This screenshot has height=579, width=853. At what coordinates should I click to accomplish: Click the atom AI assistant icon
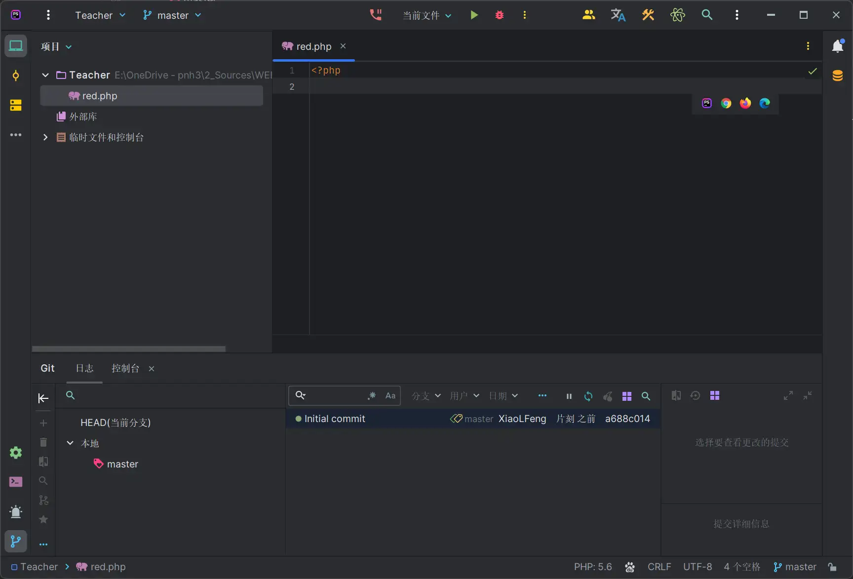tap(678, 15)
